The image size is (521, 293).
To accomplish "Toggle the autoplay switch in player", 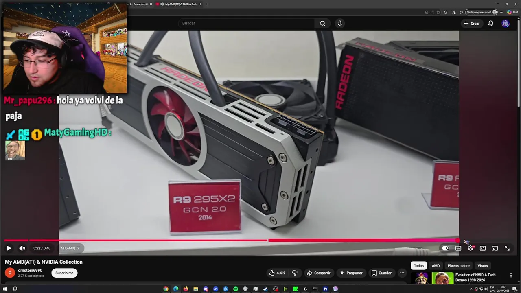I will click(x=446, y=248).
